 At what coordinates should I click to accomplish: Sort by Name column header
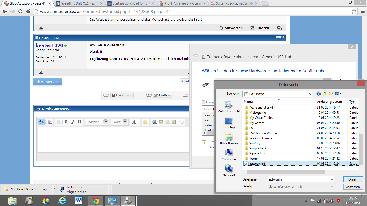[279, 102]
